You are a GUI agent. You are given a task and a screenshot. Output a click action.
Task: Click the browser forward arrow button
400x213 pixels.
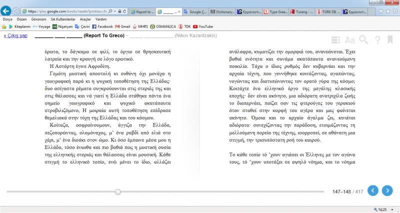coord(16,11)
